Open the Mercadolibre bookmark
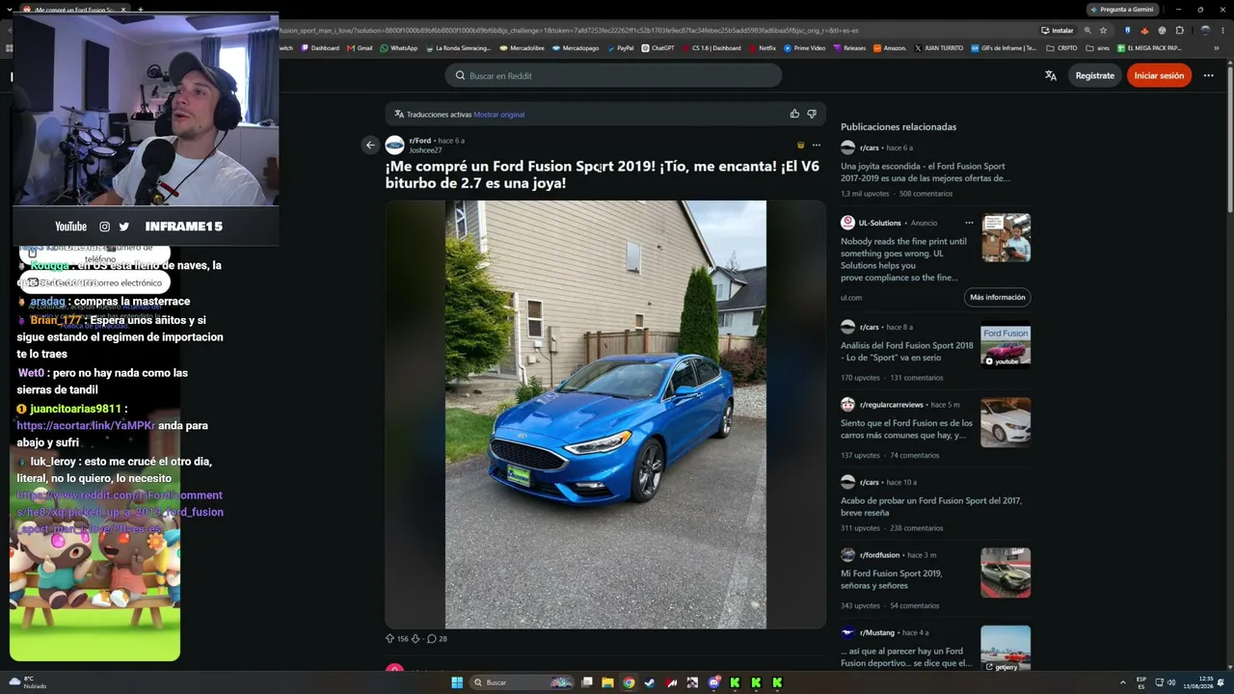Viewport: 1234px width, 694px height. pyautogui.click(x=522, y=48)
